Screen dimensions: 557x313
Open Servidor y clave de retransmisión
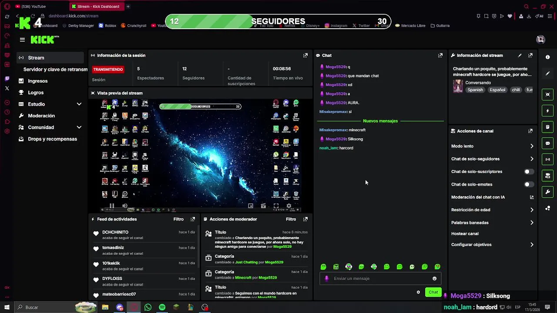(55, 70)
